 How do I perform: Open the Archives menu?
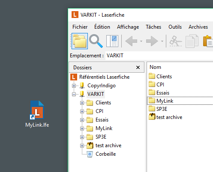[198, 27]
